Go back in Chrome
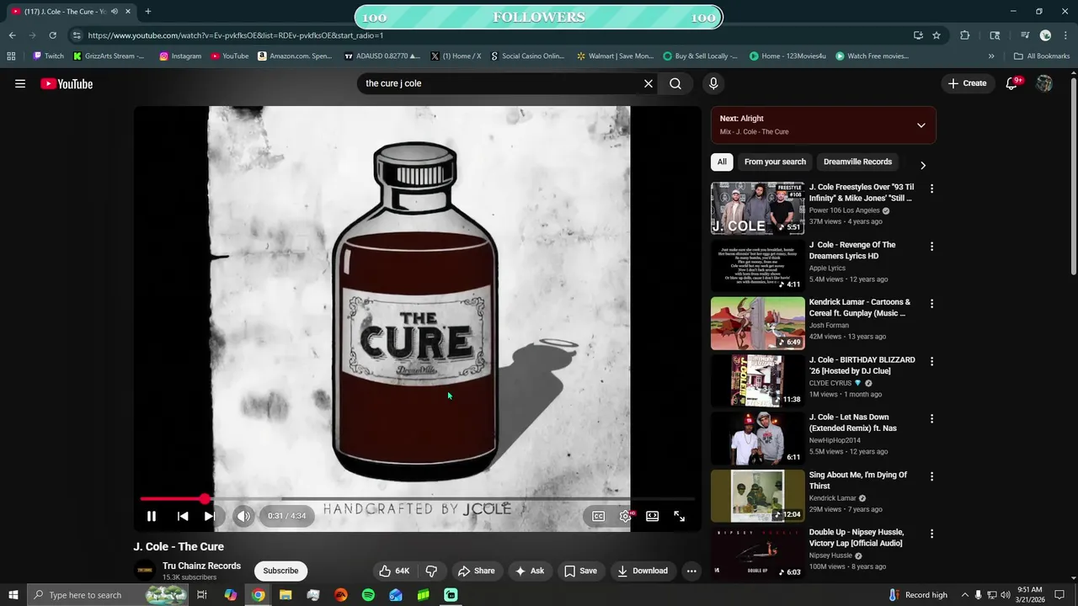The image size is (1078, 606). 12,35
